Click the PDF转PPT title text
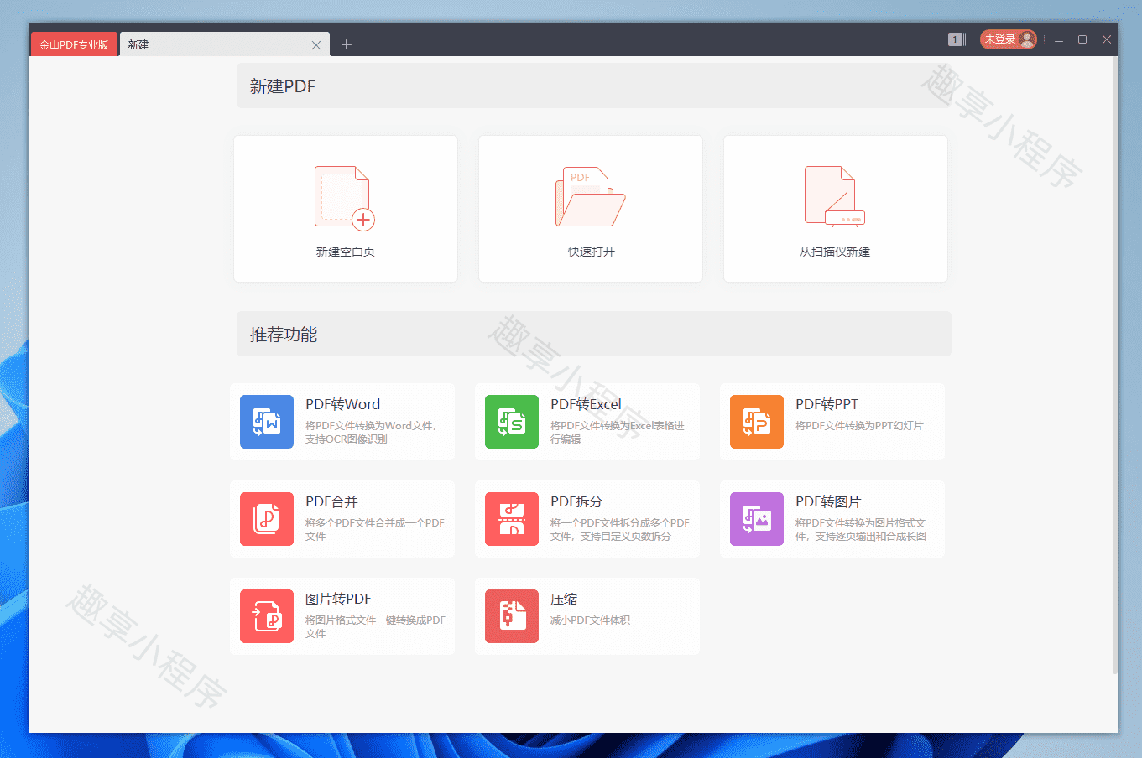 (827, 404)
